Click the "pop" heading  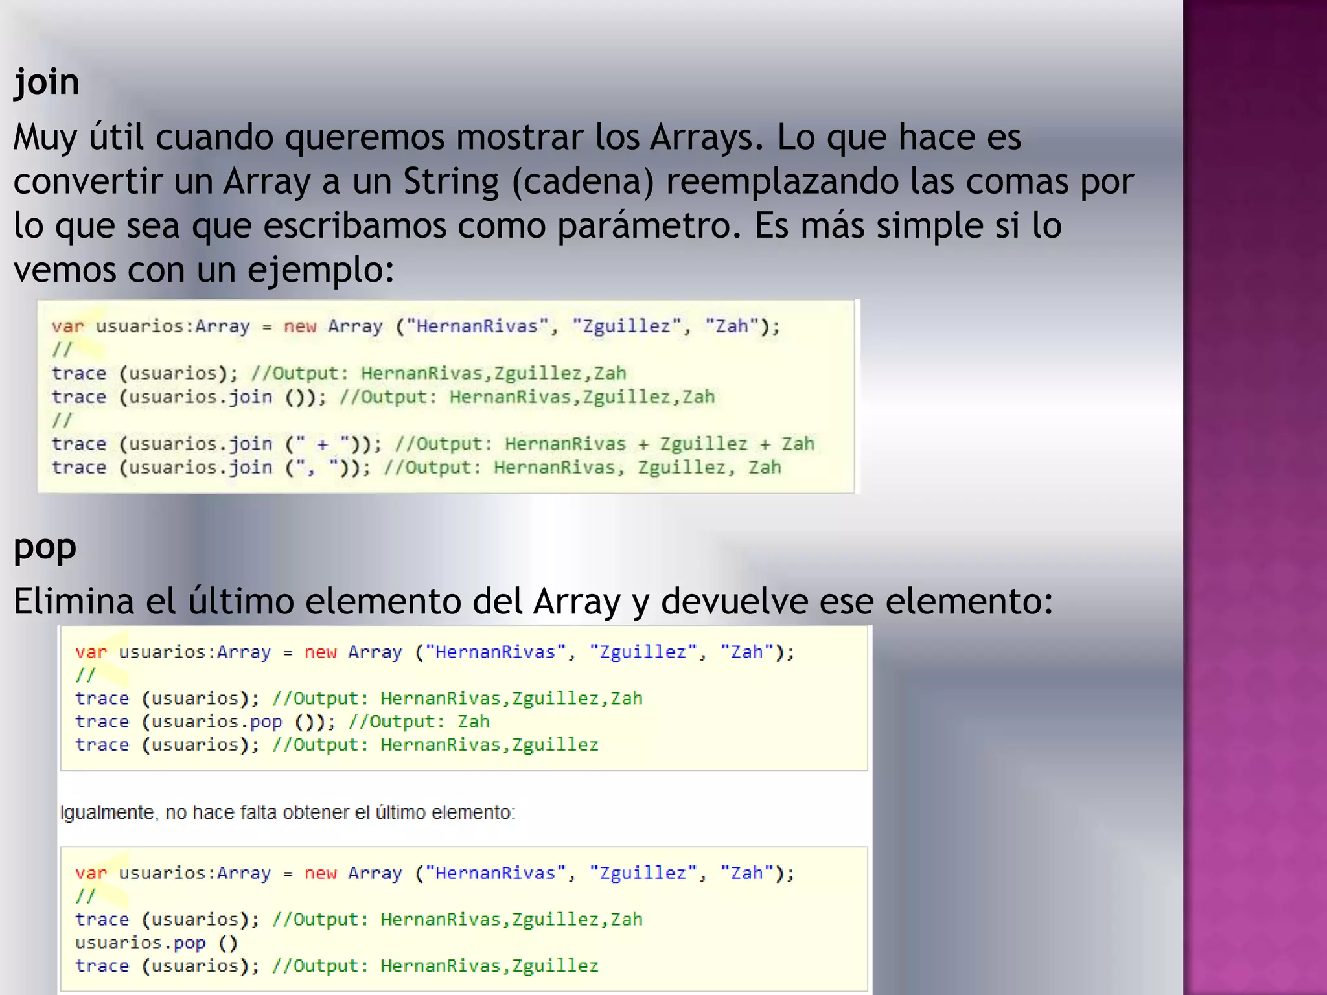[x=45, y=548]
